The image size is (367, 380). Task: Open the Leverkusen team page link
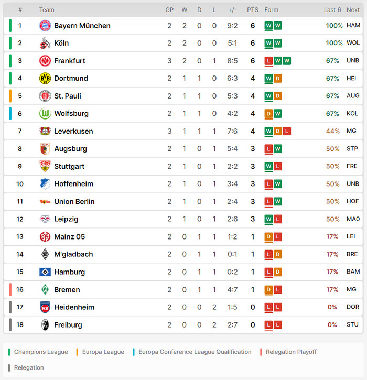point(73,131)
